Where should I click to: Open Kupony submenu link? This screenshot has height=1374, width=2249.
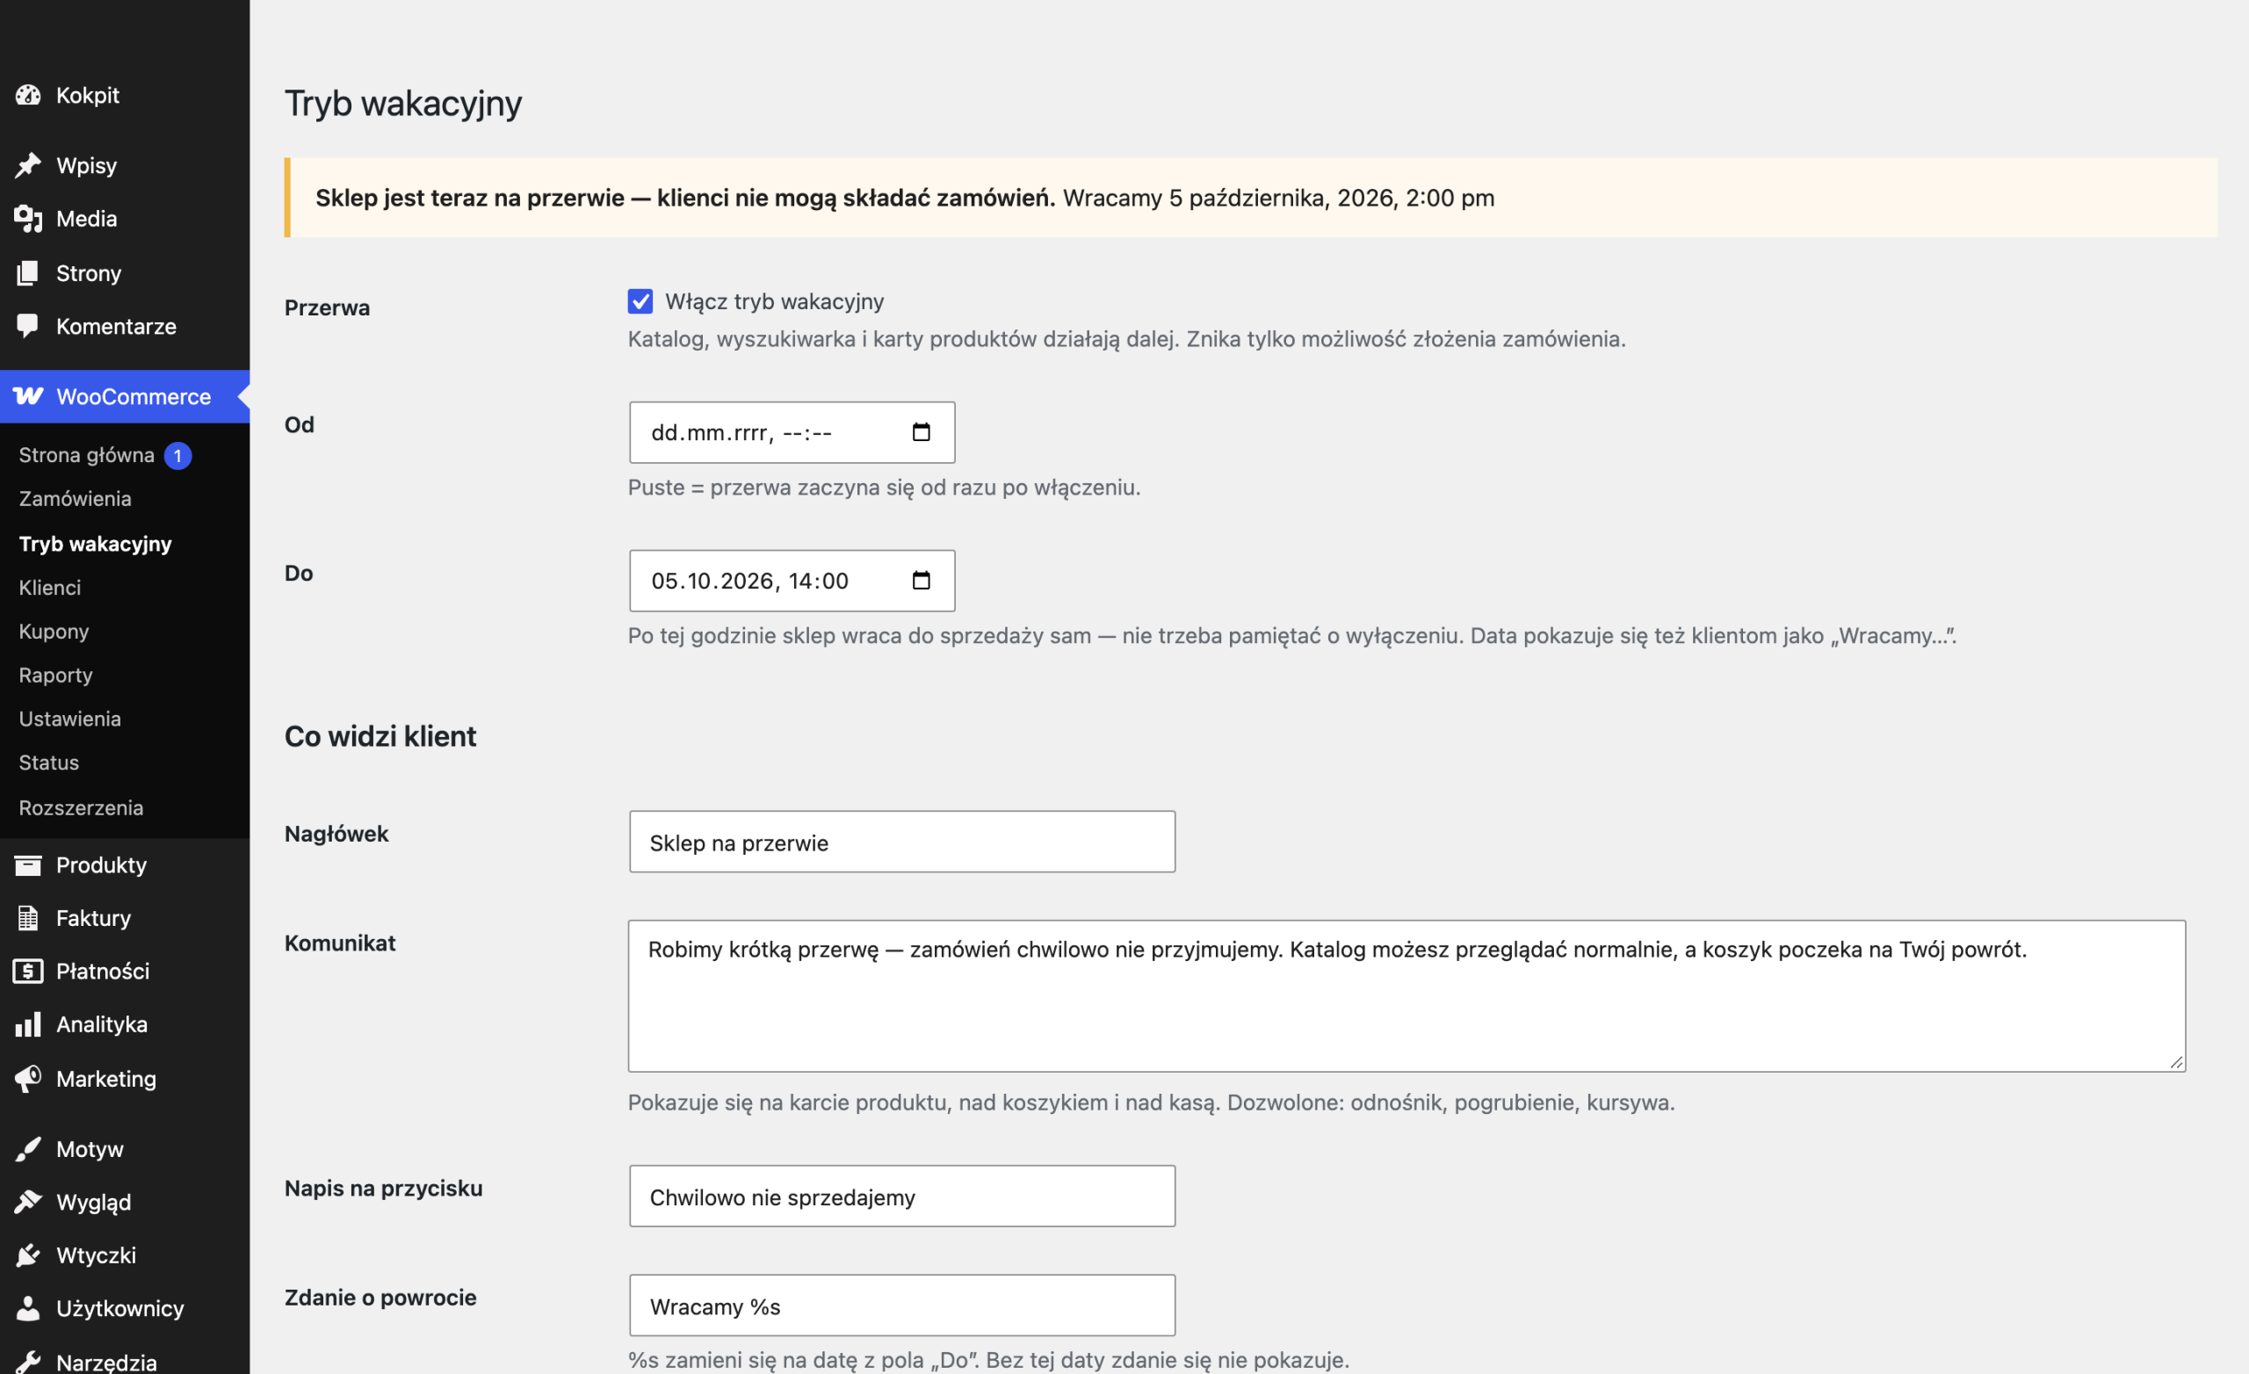pyautogui.click(x=54, y=631)
